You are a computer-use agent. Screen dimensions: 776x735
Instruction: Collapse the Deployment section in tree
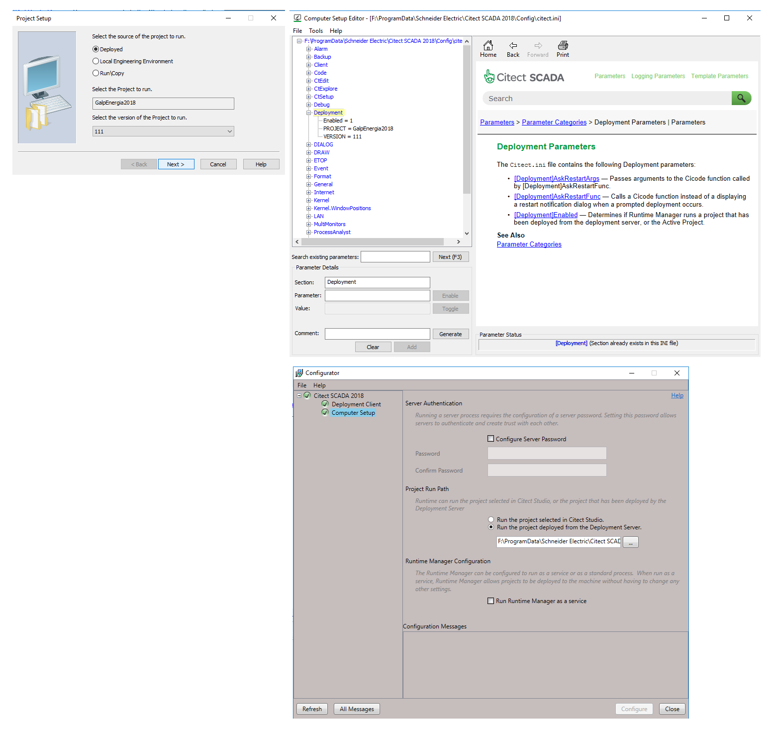pos(308,113)
